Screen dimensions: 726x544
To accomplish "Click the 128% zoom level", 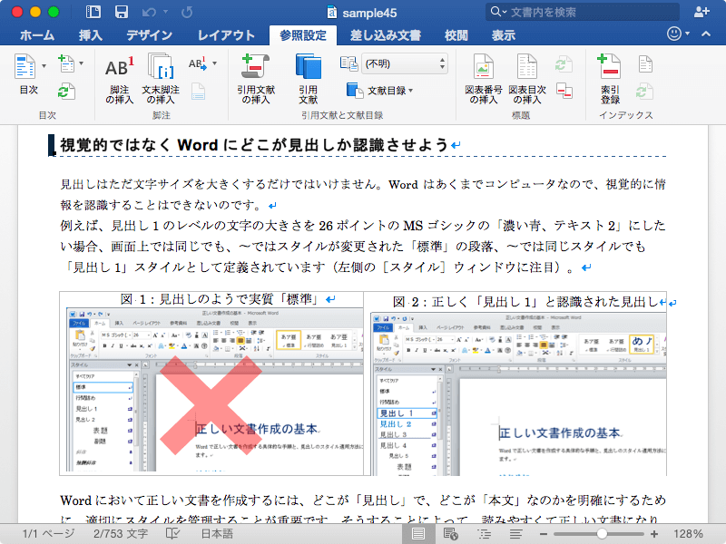I will (x=688, y=533).
